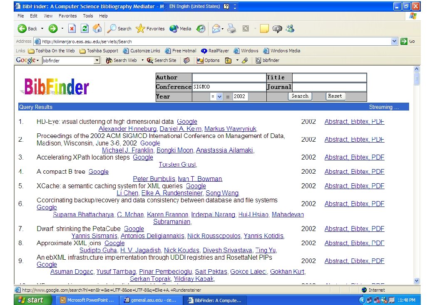This screenshot has width=432, height=305.
Task: Click the Reset form button
Action: [x=335, y=96]
